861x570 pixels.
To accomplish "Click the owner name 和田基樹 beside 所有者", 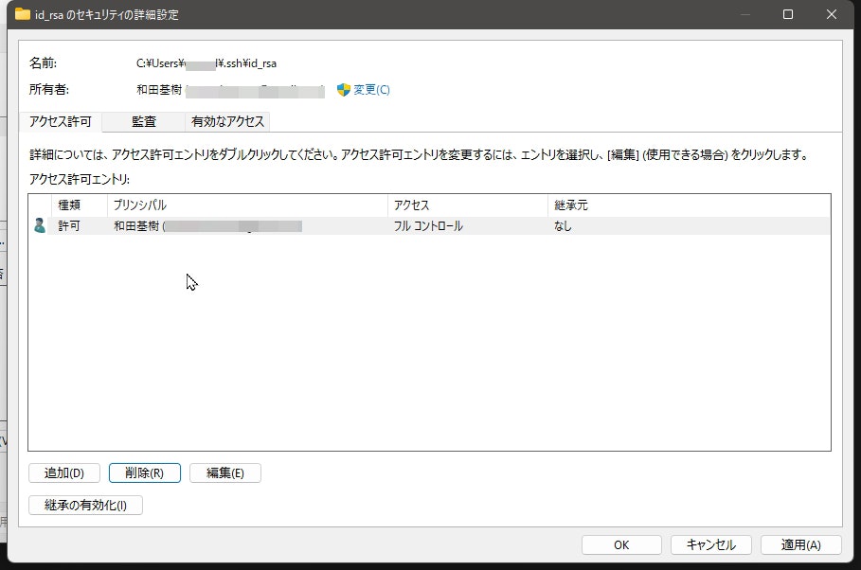I will pos(159,90).
